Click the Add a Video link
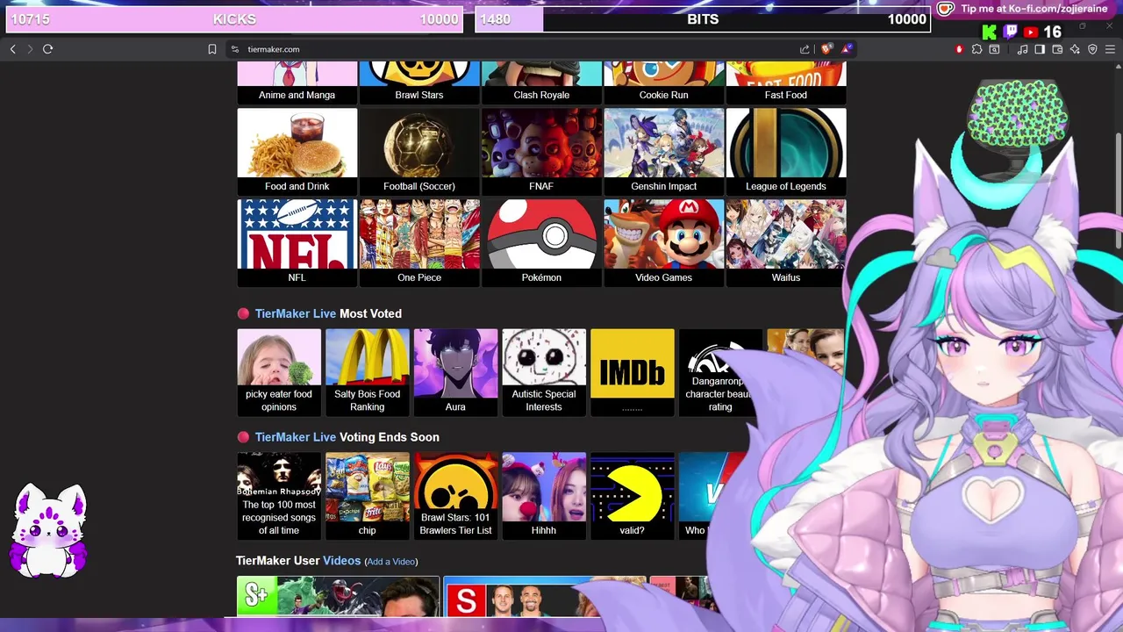This screenshot has width=1123, height=632. 391,562
